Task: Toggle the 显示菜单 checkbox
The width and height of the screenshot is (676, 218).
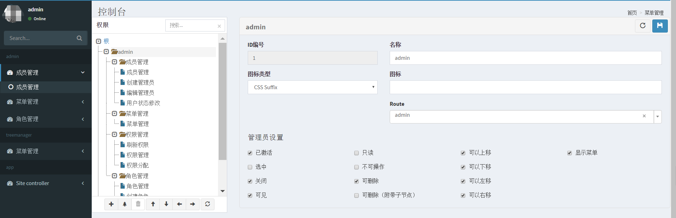Action: click(x=569, y=153)
